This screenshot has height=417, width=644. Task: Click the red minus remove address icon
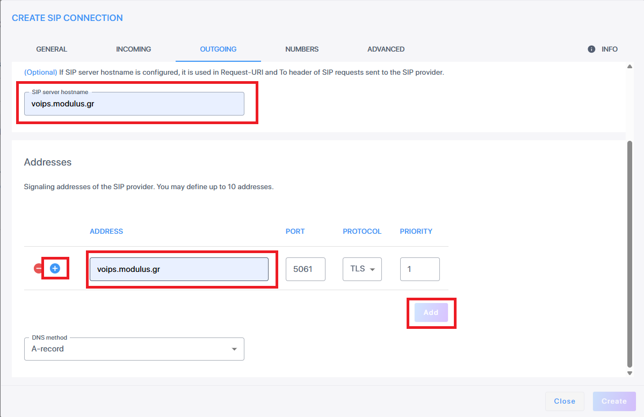[39, 268]
